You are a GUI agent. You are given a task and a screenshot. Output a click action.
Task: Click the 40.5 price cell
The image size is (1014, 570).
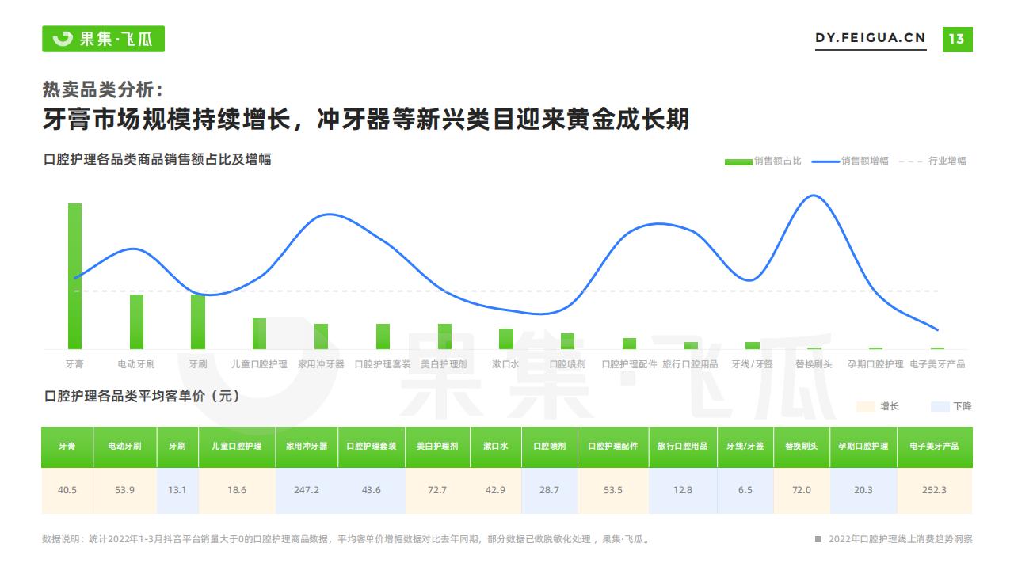(67, 491)
